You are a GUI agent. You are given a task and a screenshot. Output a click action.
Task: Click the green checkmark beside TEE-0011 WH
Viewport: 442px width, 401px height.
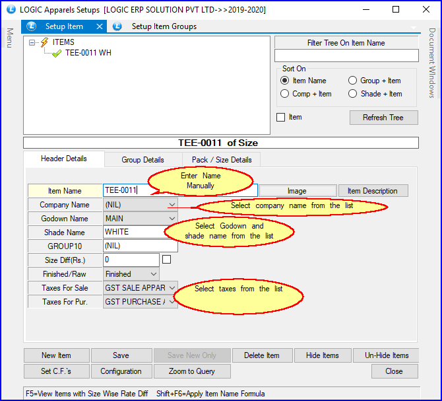click(x=56, y=53)
